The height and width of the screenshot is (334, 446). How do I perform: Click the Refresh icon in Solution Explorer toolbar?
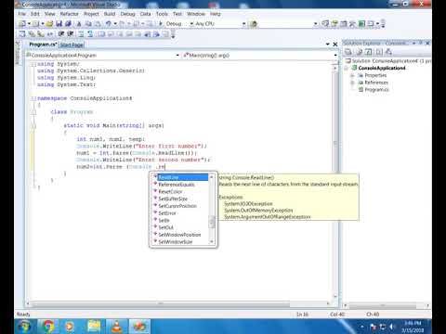368,52
